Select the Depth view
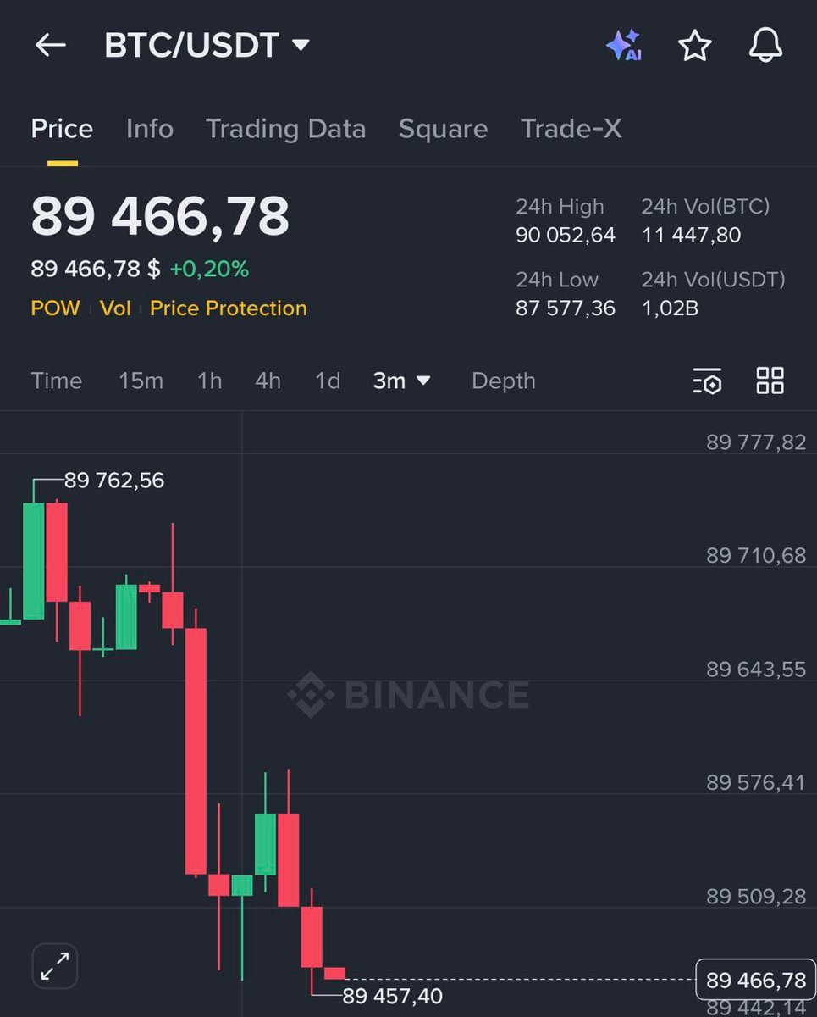This screenshot has width=817, height=1017. point(503,381)
